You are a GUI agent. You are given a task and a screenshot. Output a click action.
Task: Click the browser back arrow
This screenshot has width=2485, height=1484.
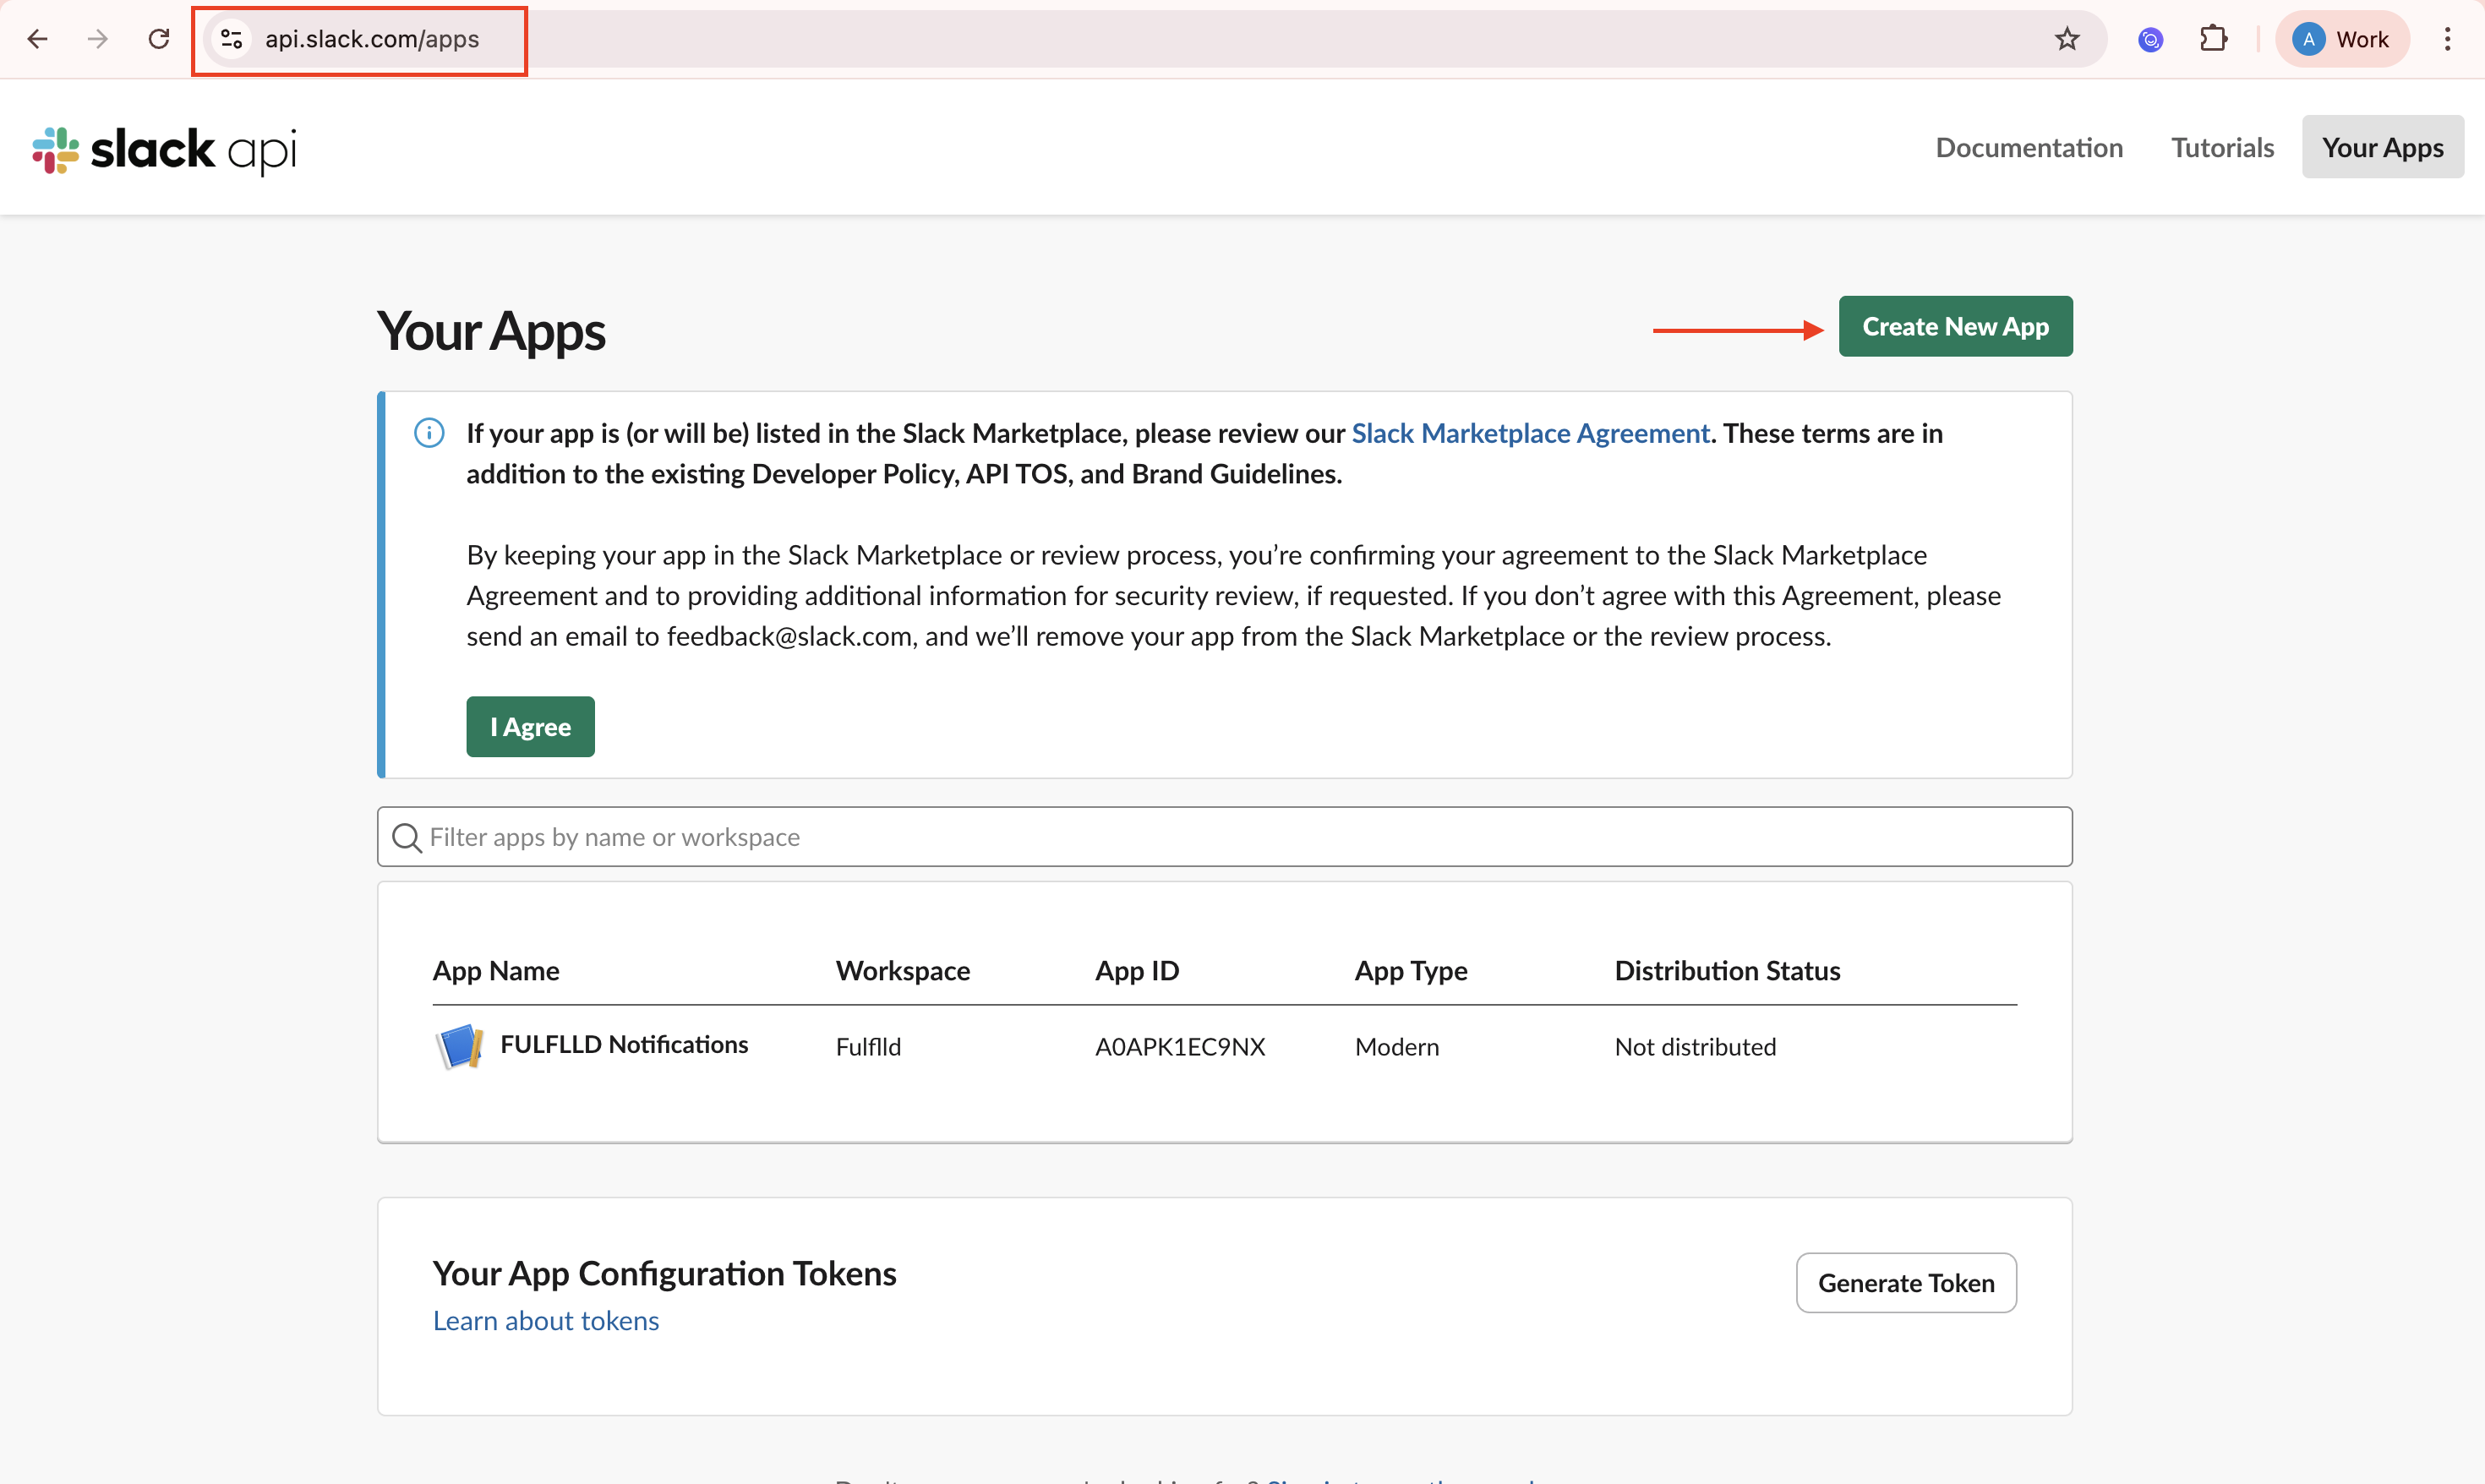pyautogui.click(x=37, y=39)
